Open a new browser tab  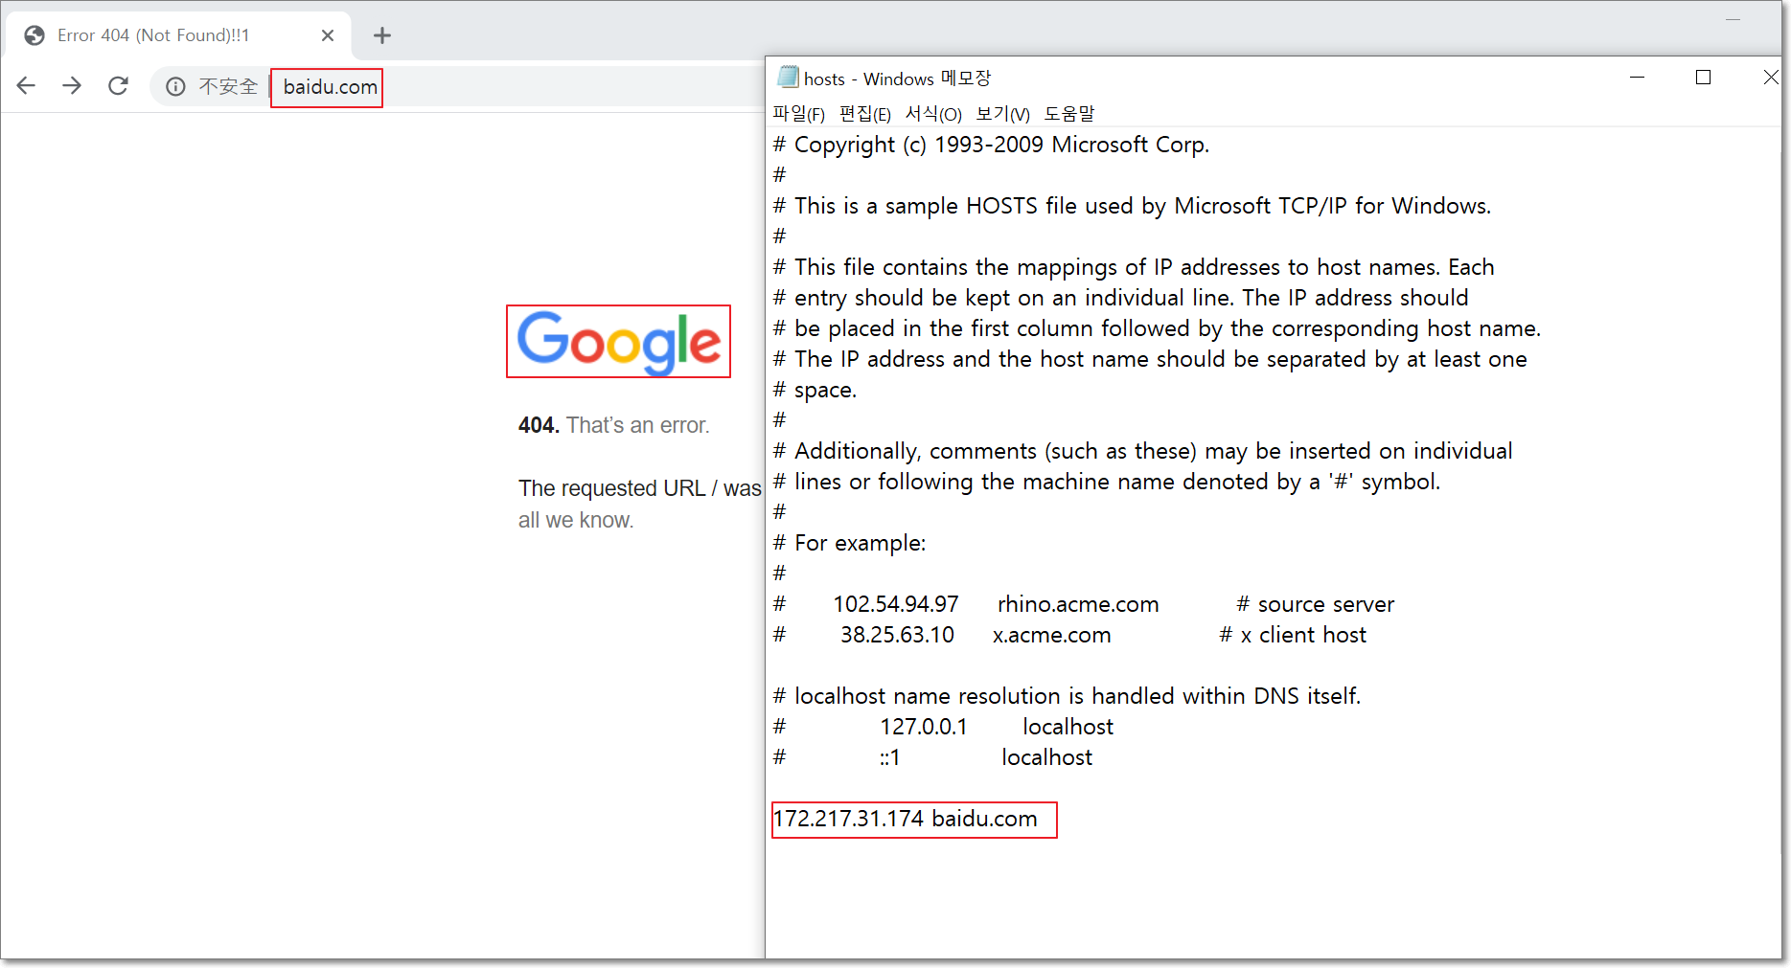tap(382, 35)
